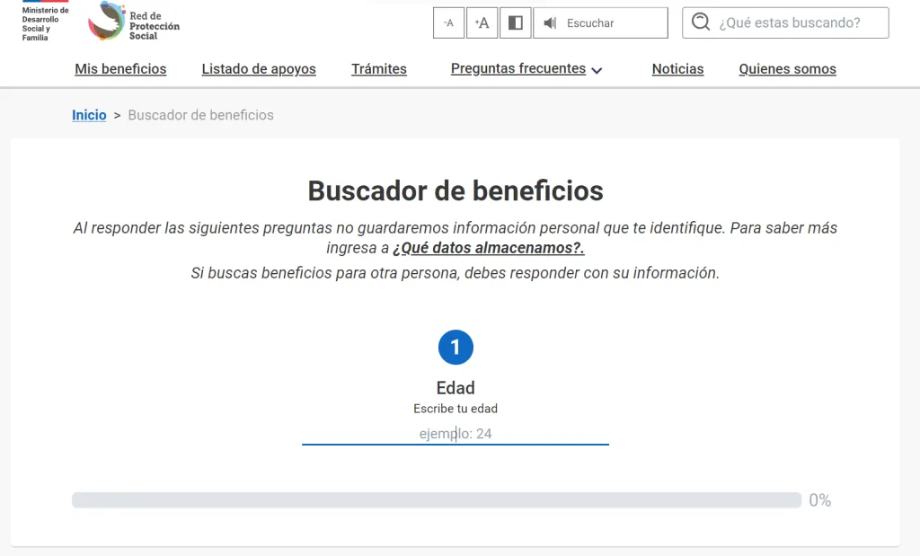Viewport: 920px width, 556px height.
Task: Click the 0% progress bar
Action: [438, 499]
